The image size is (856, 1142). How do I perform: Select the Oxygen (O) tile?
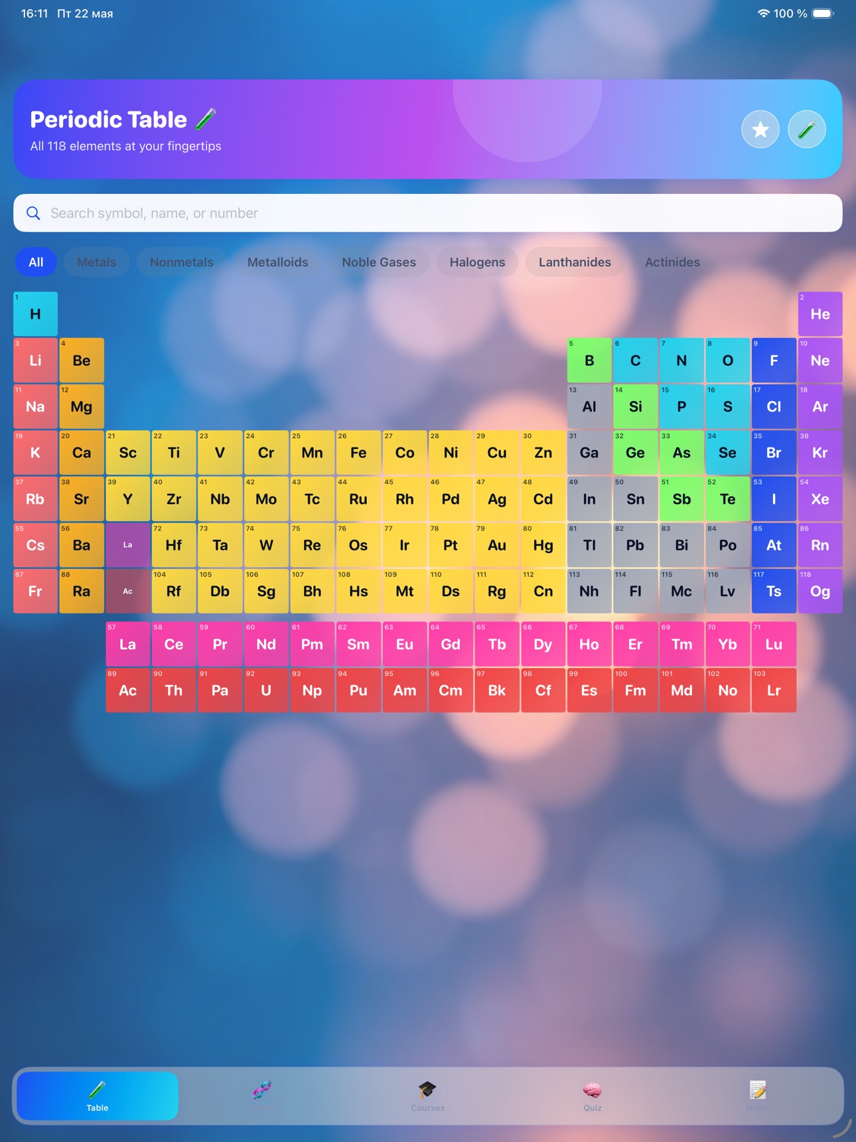click(x=728, y=361)
